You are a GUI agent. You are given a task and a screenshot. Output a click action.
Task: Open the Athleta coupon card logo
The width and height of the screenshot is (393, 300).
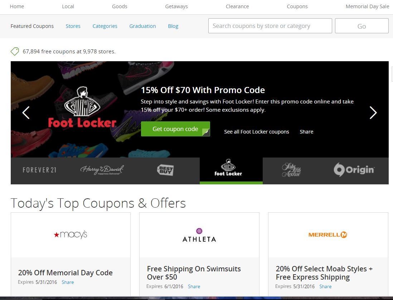click(x=199, y=235)
